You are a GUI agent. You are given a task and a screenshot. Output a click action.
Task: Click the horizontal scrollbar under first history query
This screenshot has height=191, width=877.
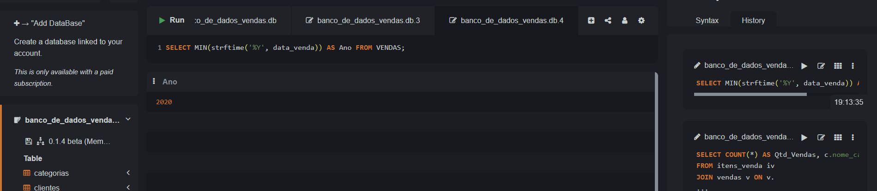click(750, 95)
